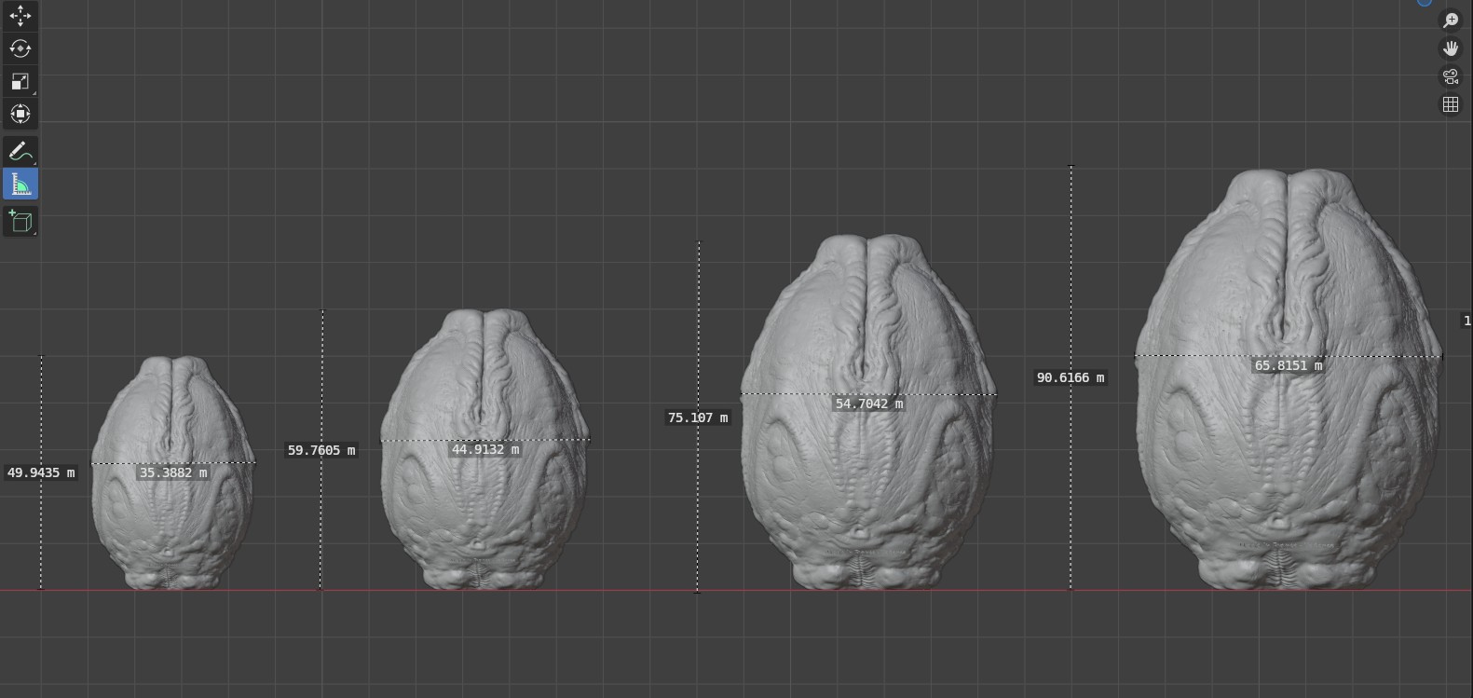The image size is (1473, 698).
Task: Select the Measure ruler tool
Action: (x=20, y=185)
